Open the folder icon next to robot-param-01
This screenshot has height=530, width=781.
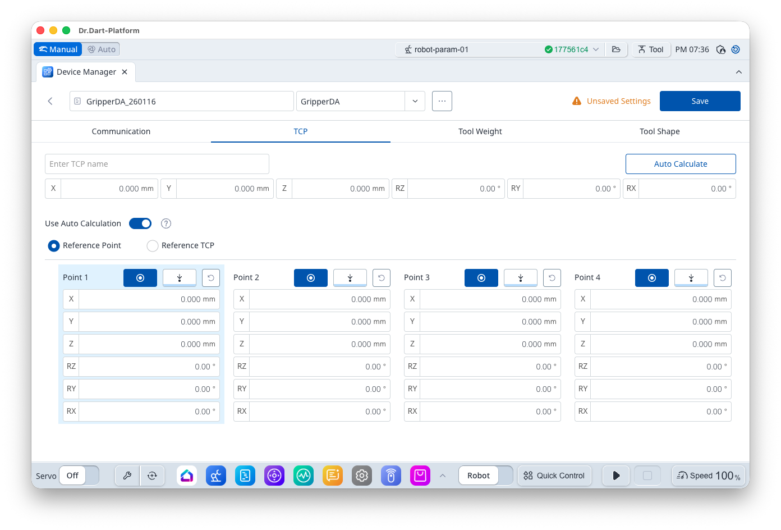616,49
